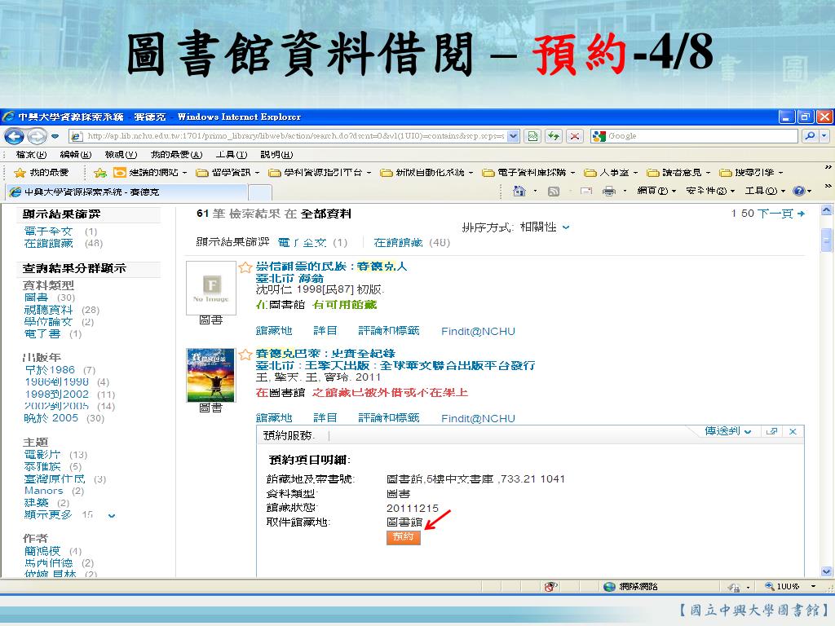Open the 我的最愛 menu in menu bar
Screen dimensions: 835x626
click(176, 154)
